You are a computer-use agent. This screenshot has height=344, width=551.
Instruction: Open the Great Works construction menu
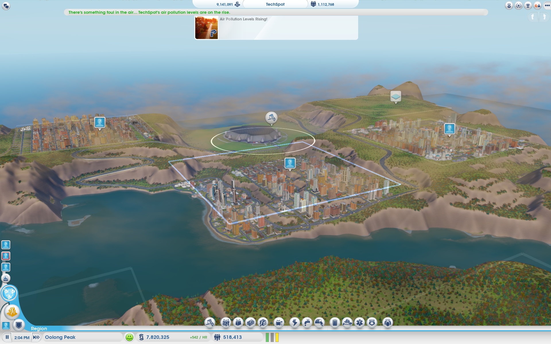pos(210,323)
